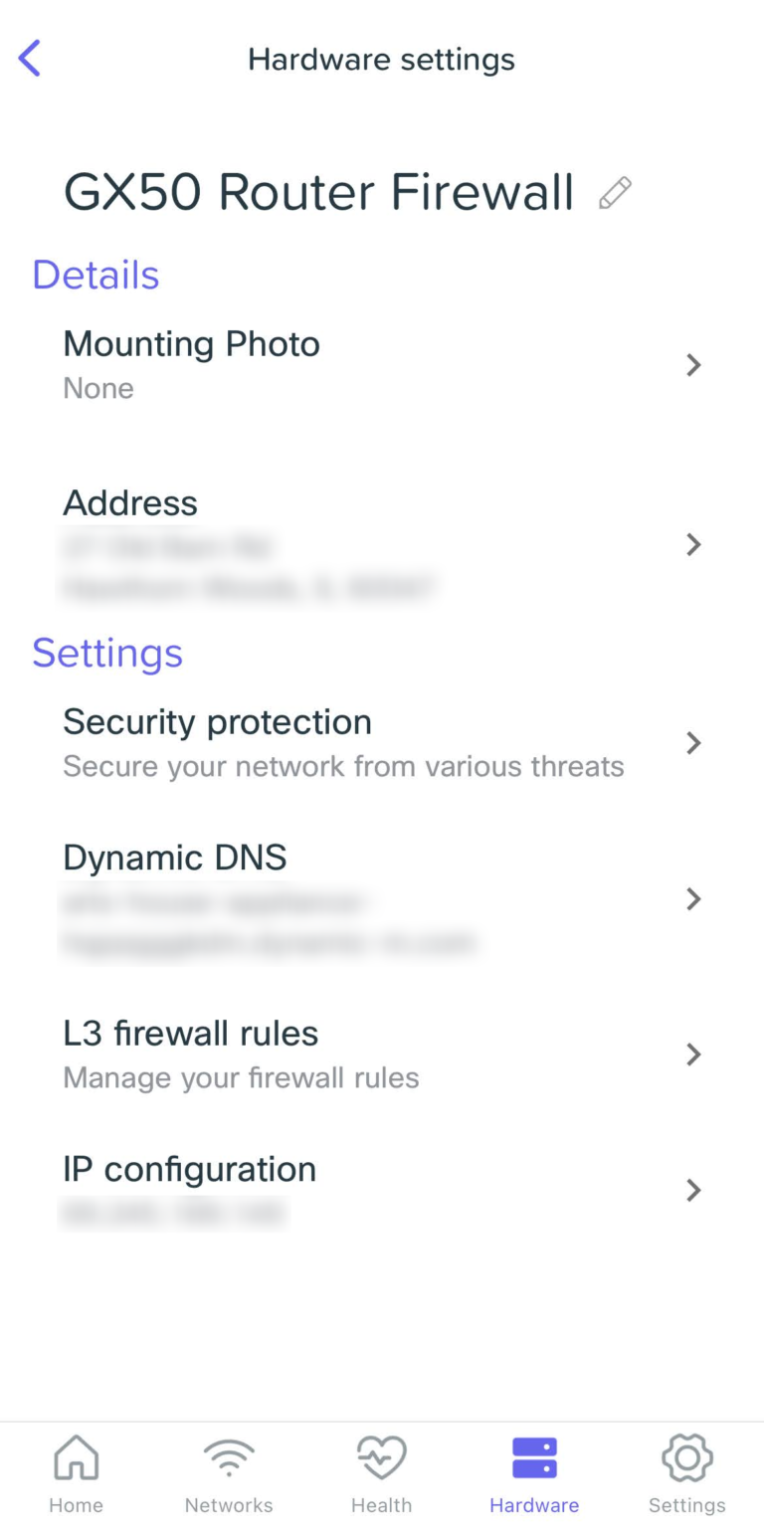
Task: Expand the Mounting Photo row chevron
Action: click(693, 365)
